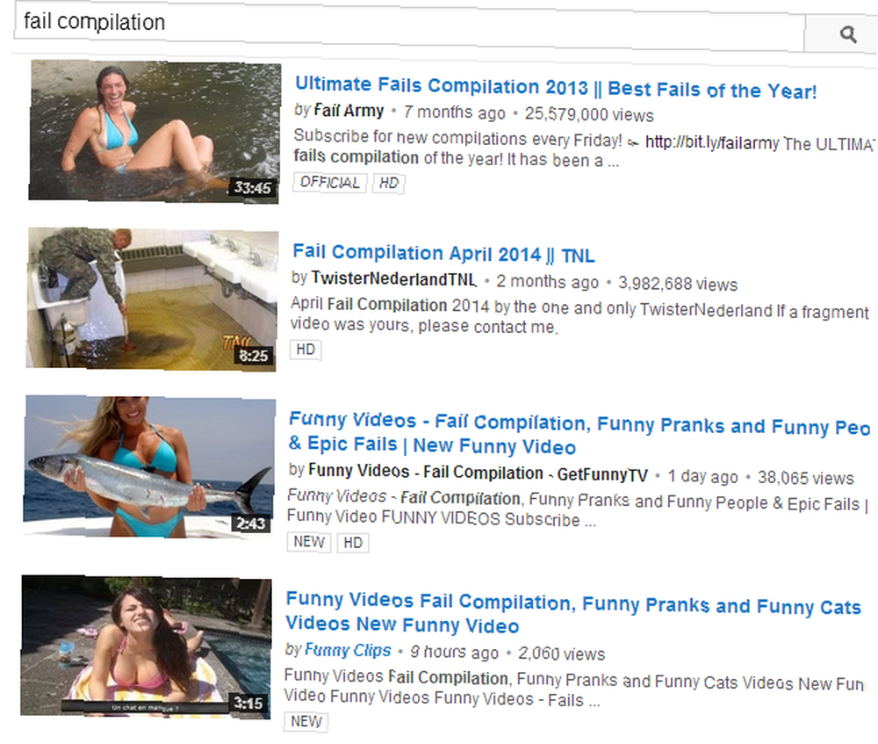
Task: Click the bit.ly/failarmy description link
Action: click(712, 143)
